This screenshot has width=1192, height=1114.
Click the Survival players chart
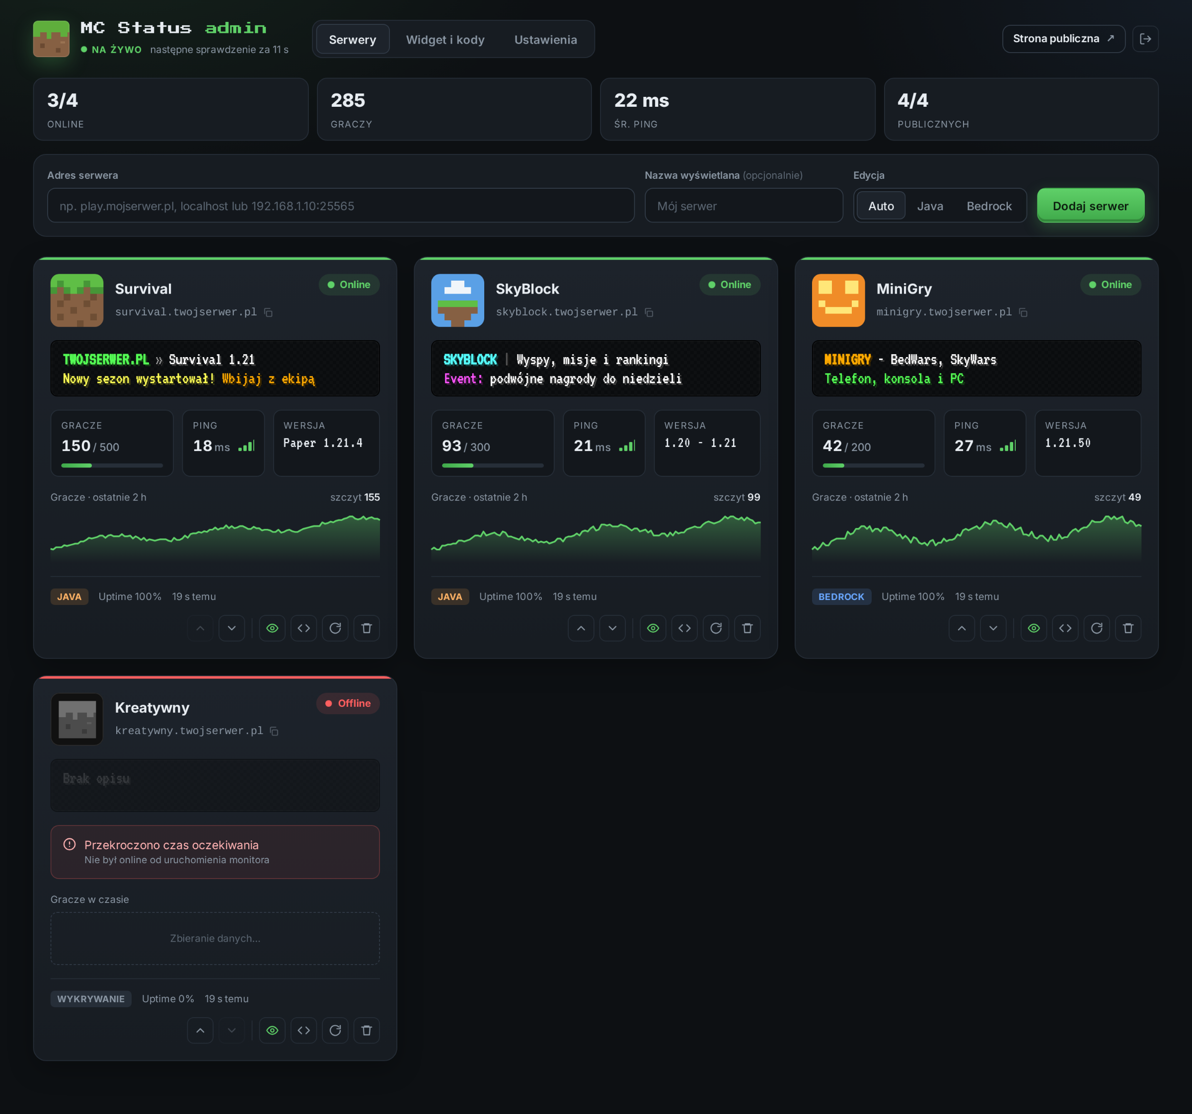click(215, 538)
